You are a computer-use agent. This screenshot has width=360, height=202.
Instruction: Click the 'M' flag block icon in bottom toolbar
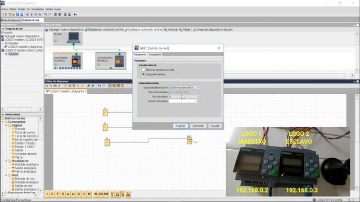coord(89,194)
